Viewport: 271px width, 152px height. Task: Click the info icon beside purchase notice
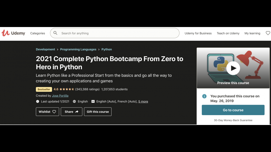pos(204,96)
